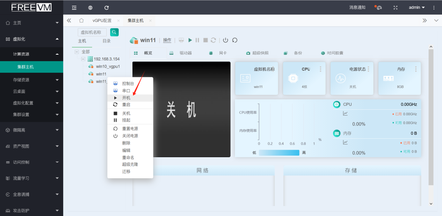Click the low-to-high usage gradient bar

point(279,152)
